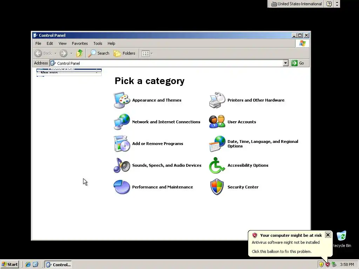This screenshot has width=359, height=269.
Task: Open the Start menu
Action: [x=9, y=264]
